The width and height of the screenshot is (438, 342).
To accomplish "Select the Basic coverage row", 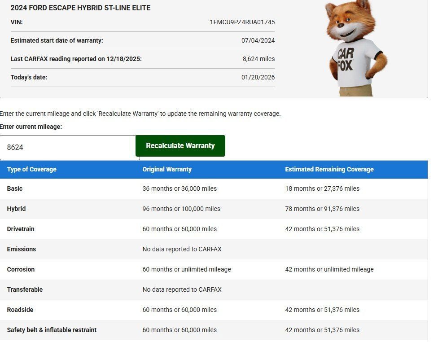I will click(x=15, y=189).
